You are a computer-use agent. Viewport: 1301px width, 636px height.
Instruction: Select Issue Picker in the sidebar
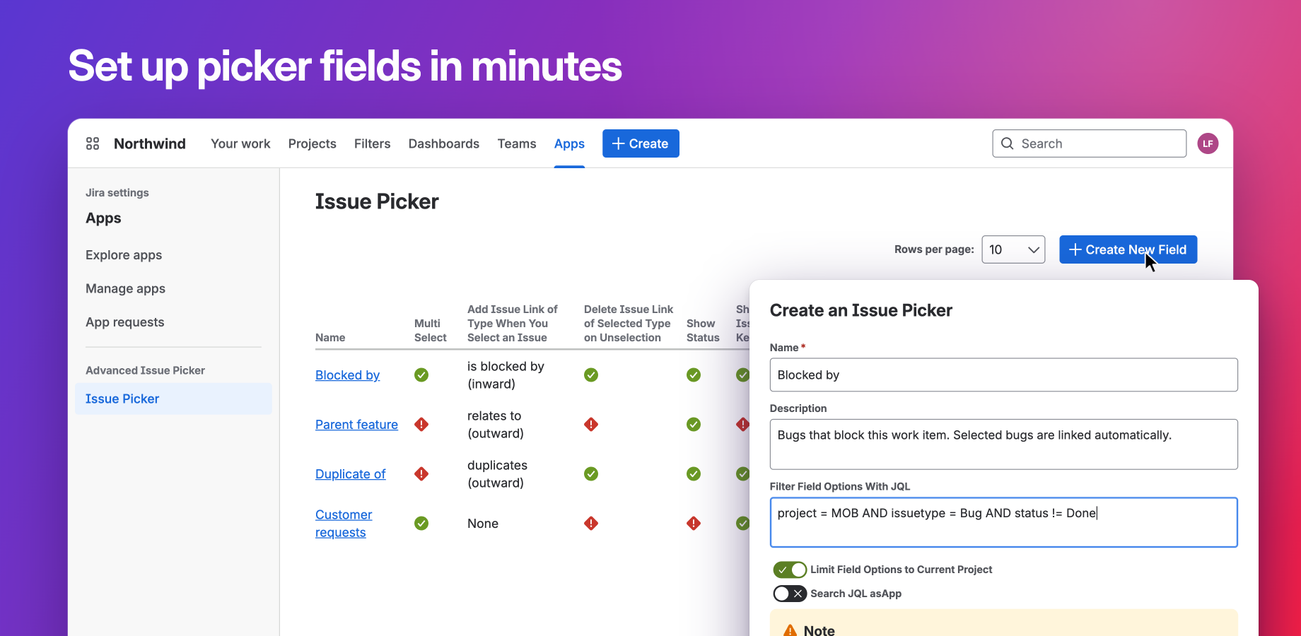click(x=173, y=399)
